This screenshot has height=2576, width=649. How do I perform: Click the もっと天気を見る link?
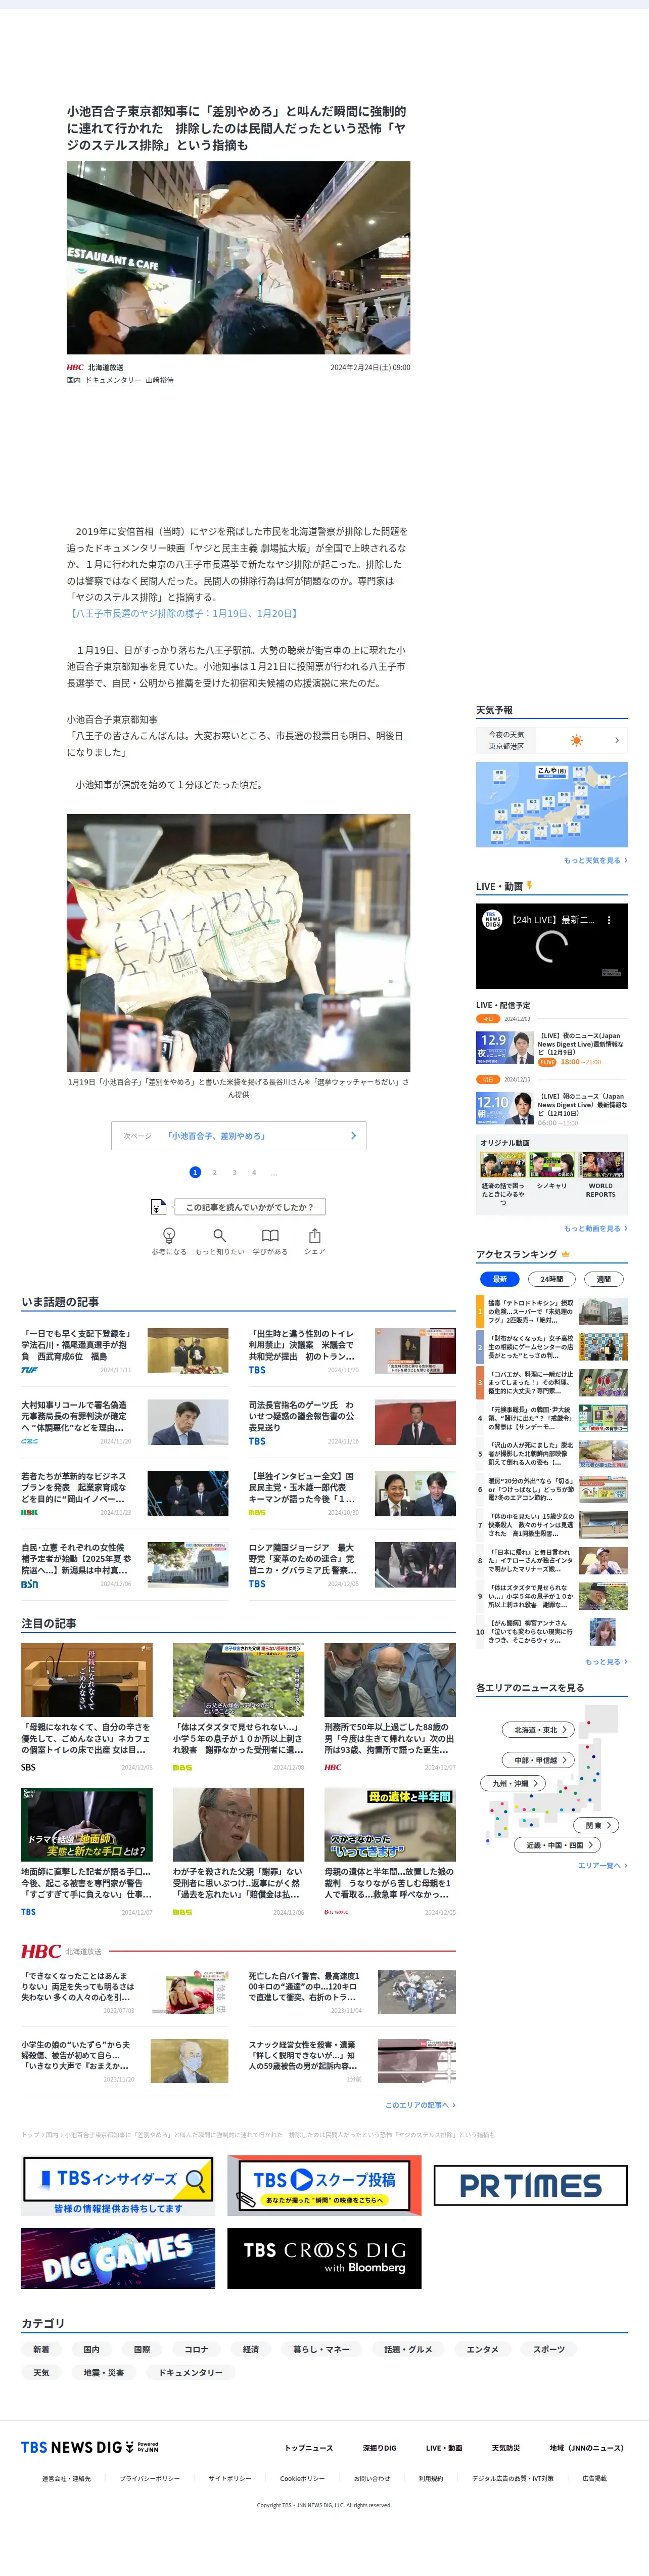596,860
